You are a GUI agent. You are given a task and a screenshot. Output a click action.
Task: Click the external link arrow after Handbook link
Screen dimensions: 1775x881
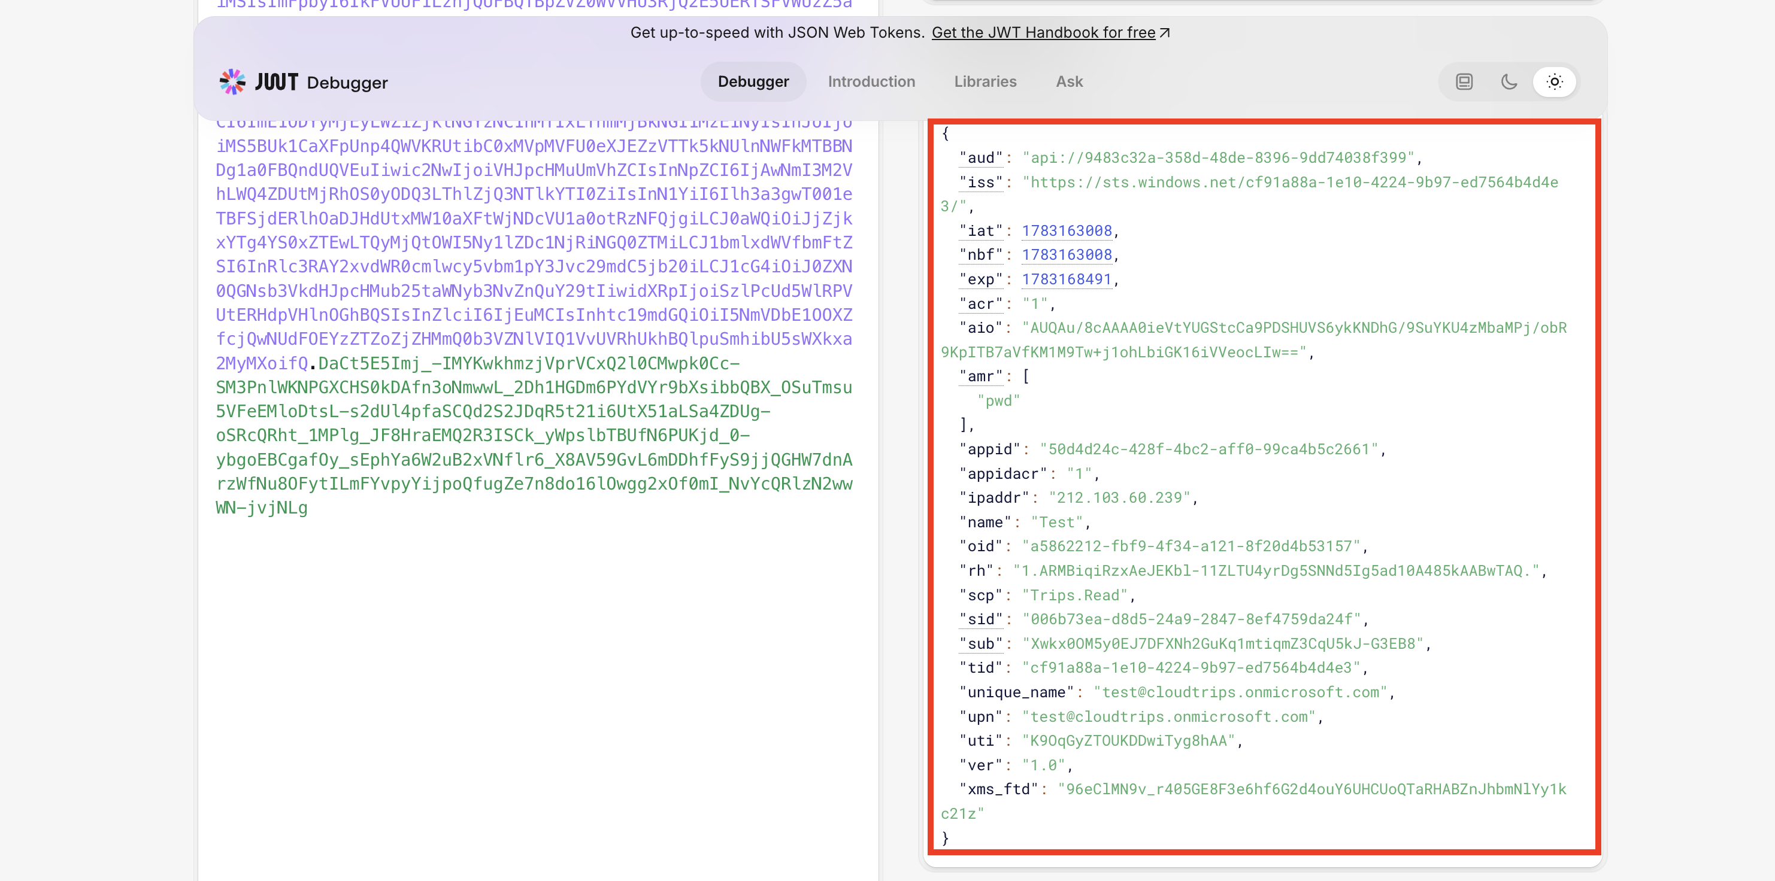(1165, 32)
